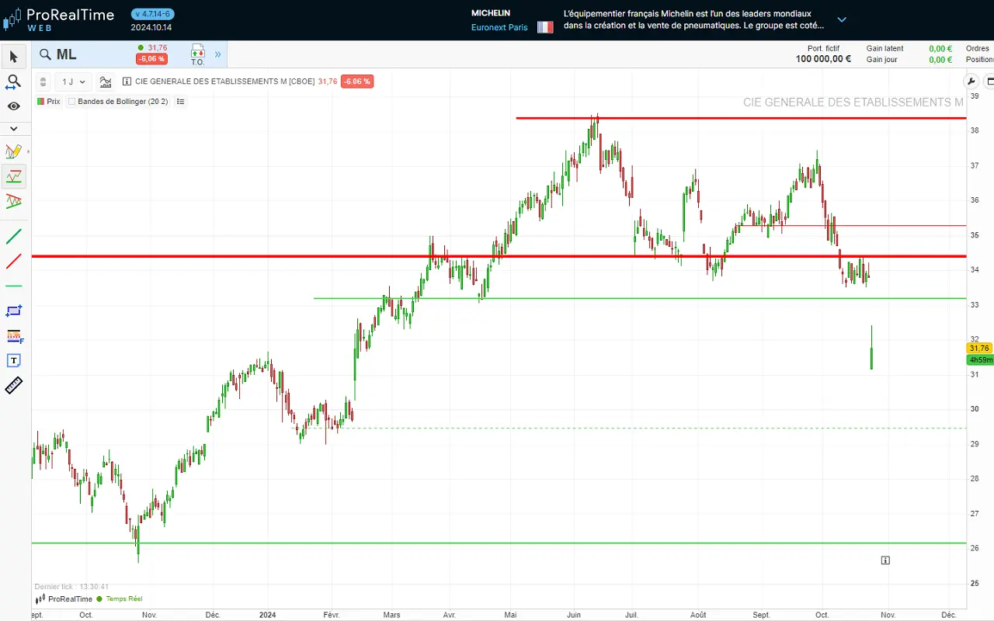Click the Prix color swatch
This screenshot has width=994, height=621.
(x=40, y=102)
